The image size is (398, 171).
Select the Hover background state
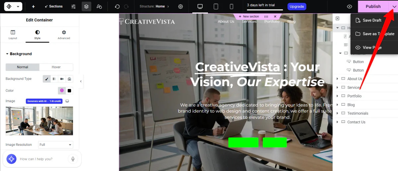click(x=56, y=67)
